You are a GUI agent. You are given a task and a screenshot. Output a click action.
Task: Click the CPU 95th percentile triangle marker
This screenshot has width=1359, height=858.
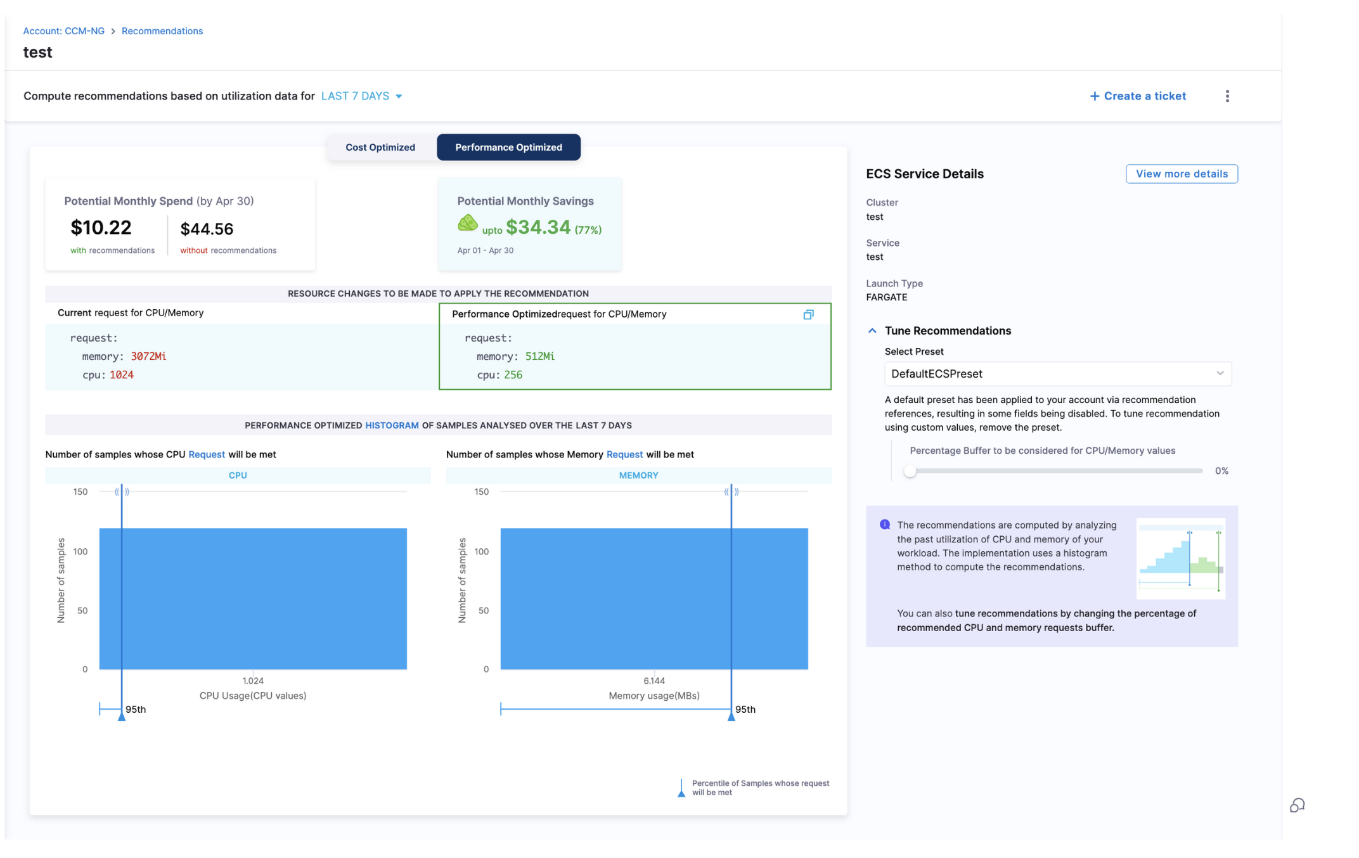click(122, 716)
